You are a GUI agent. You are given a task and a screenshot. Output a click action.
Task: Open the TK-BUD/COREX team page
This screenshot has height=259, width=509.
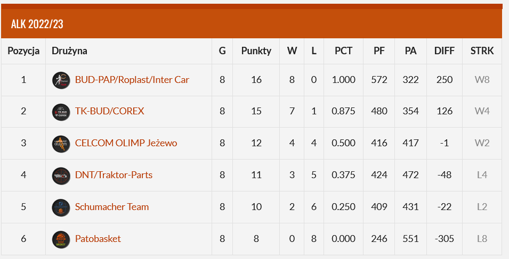(x=109, y=111)
